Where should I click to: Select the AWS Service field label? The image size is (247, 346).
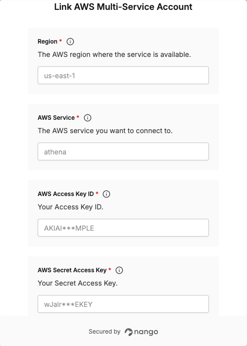click(56, 118)
